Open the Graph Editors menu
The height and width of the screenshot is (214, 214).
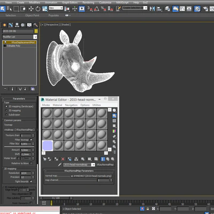pyautogui.click(x=70, y=3)
